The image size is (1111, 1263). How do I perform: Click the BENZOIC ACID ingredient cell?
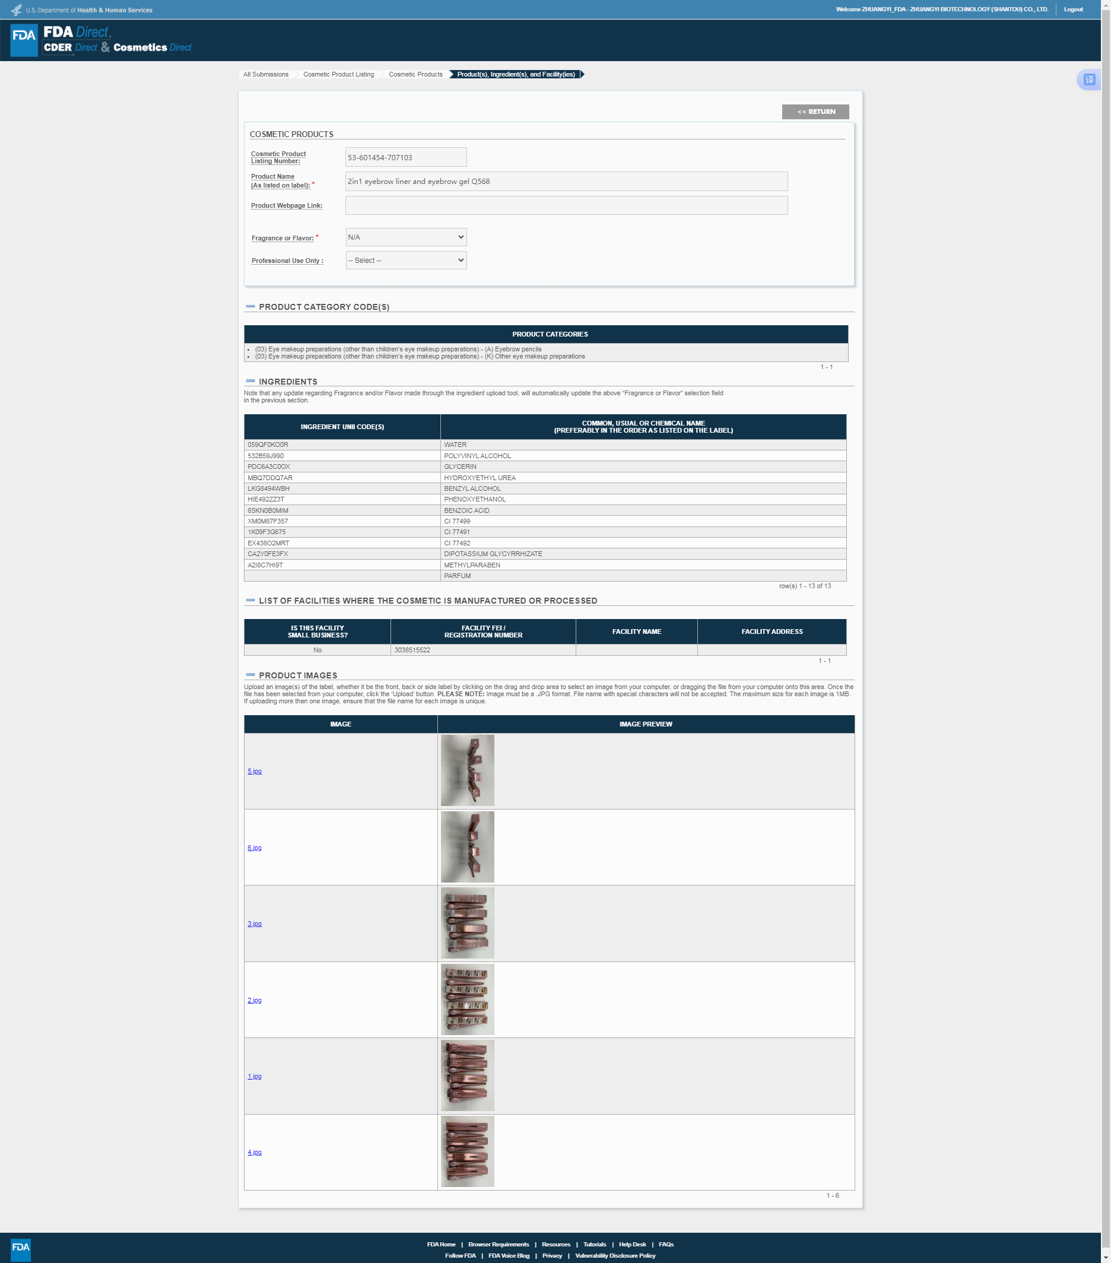click(643, 510)
